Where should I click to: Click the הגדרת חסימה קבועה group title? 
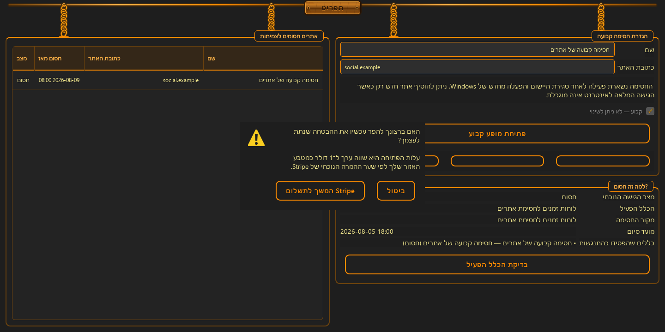point(622,36)
